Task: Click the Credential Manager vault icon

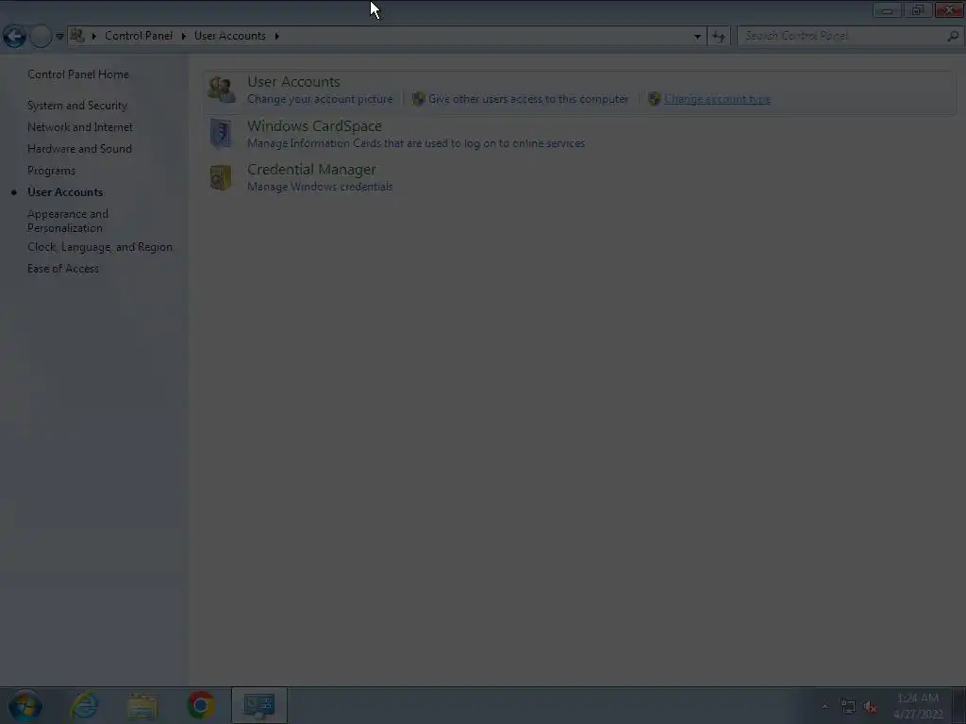Action: tap(221, 178)
